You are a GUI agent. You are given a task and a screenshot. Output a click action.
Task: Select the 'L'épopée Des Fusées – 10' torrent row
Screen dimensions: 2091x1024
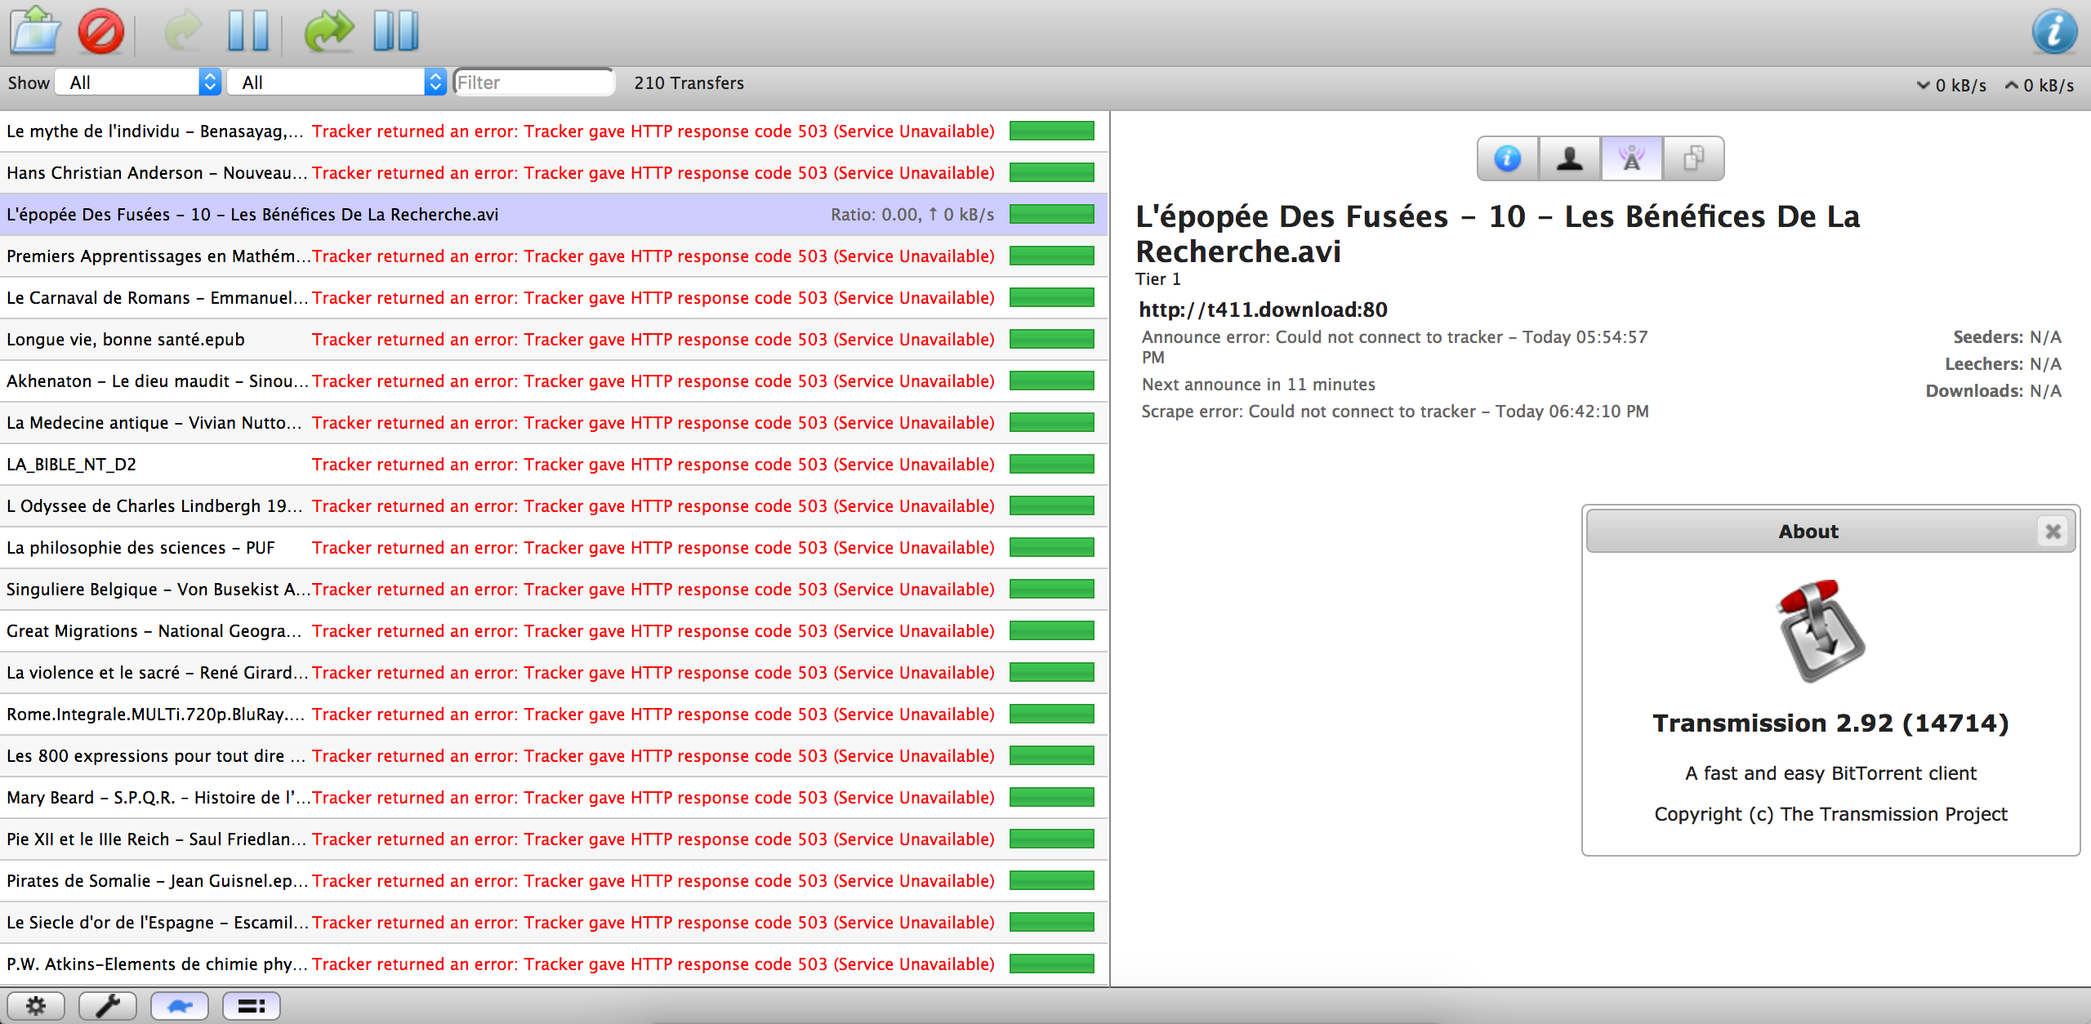click(554, 215)
